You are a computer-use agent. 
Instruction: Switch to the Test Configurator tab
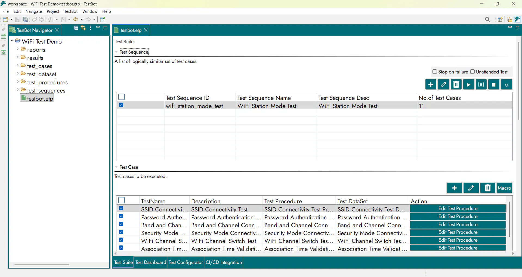tap(186, 262)
